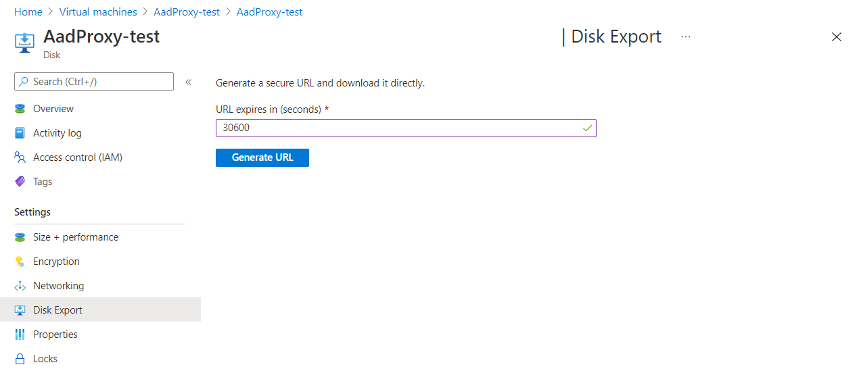Click the Encryption key icon
859x371 pixels.
pyautogui.click(x=20, y=262)
